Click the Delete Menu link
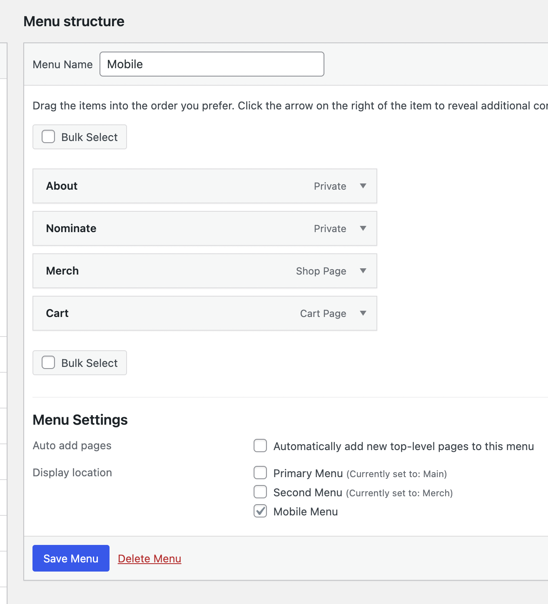The width and height of the screenshot is (548, 604). click(149, 559)
